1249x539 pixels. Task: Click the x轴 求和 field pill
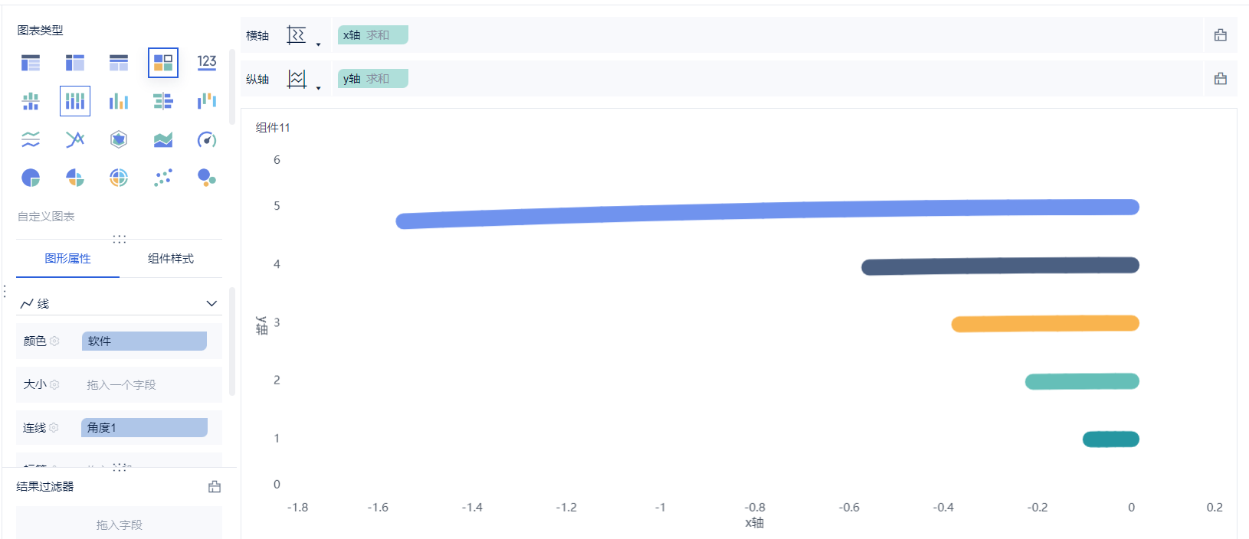pyautogui.click(x=373, y=35)
